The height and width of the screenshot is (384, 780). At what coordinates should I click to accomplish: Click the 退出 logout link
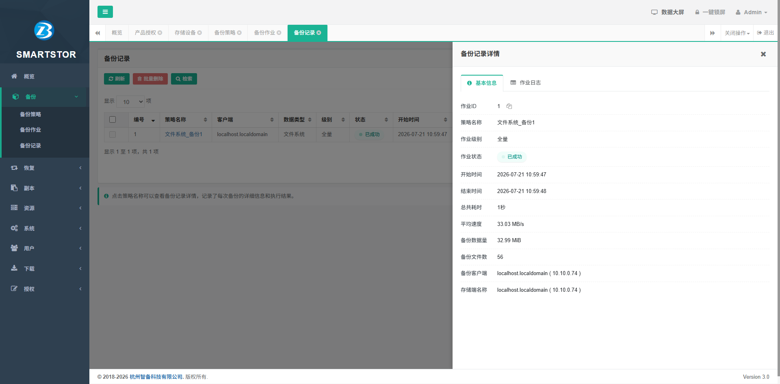[765, 33]
